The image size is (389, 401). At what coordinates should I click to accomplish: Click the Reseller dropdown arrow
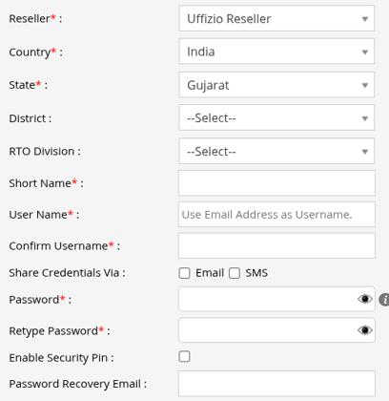coord(365,19)
